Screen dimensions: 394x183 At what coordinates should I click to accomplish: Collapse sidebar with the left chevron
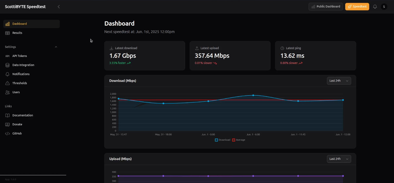click(59, 7)
